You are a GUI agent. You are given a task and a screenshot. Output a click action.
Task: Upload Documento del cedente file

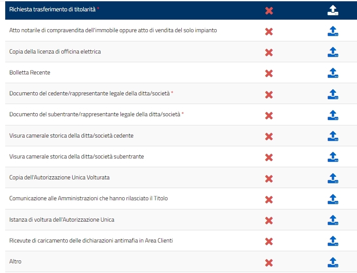(333, 94)
